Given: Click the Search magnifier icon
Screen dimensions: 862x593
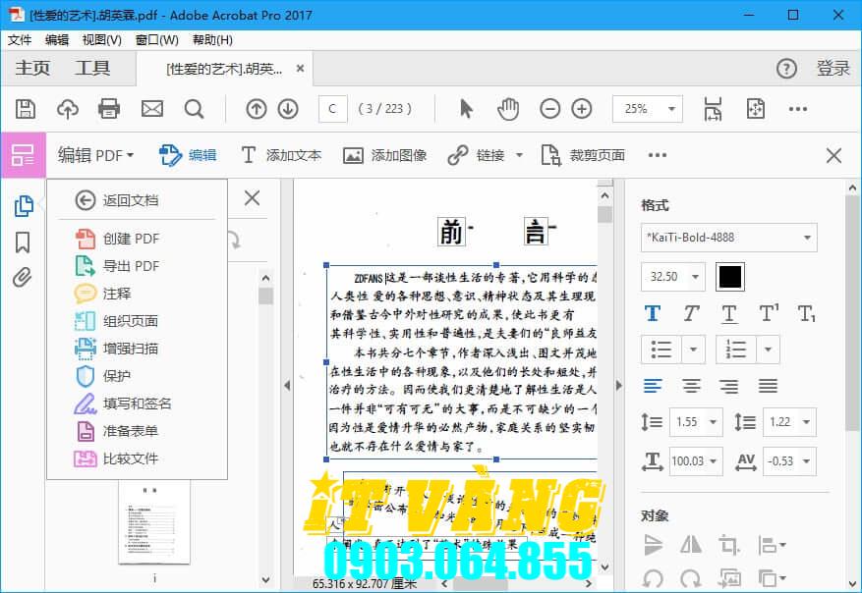Looking at the screenshot, I should [x=193, y=109].
